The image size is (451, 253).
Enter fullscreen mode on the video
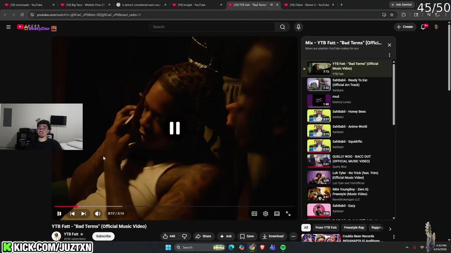click(x=288, y=213)
